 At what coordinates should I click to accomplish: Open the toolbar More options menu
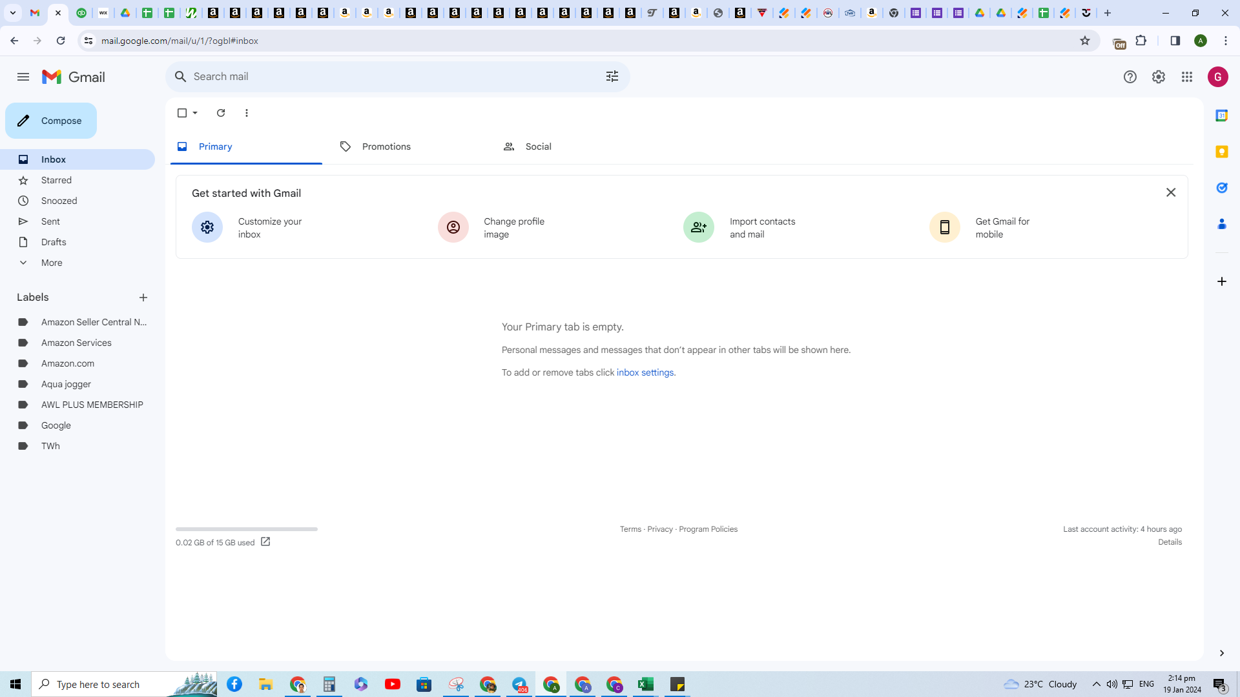click(247, 113)
